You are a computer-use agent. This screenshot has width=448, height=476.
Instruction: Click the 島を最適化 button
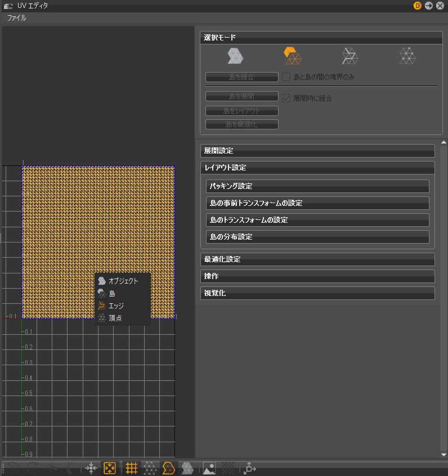click(242, 124)
